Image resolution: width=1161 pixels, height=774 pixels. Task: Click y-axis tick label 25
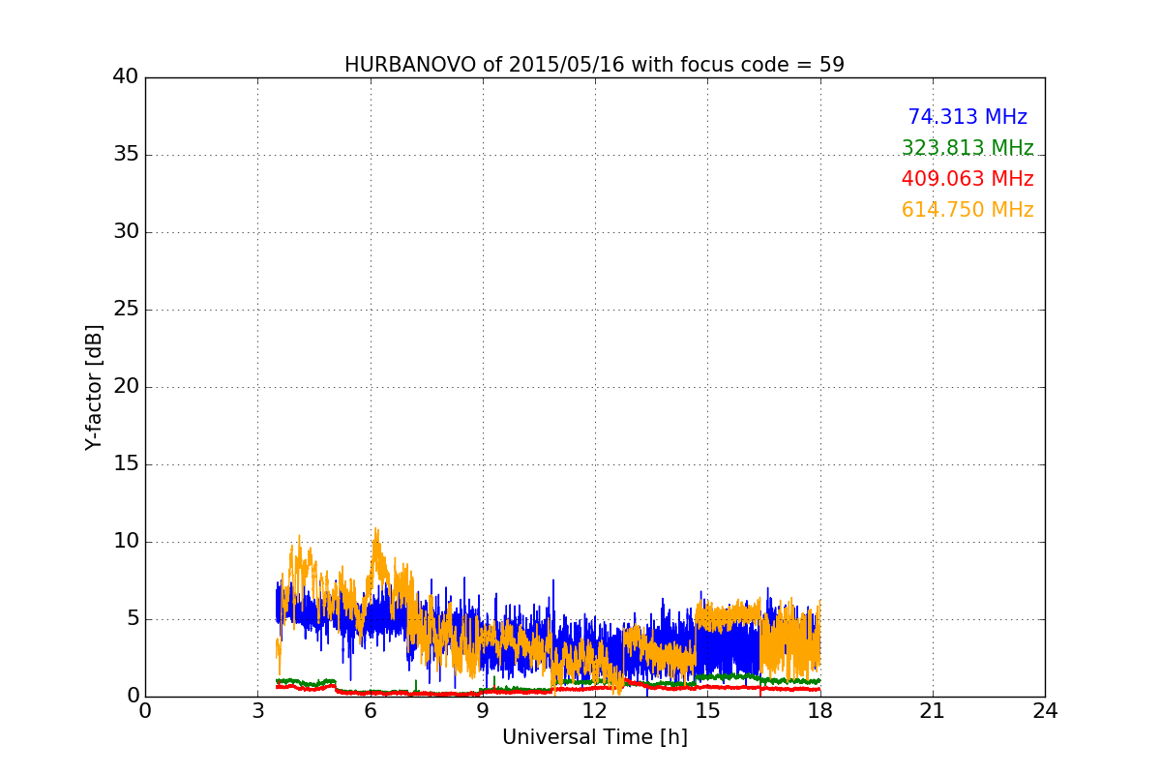125,310
